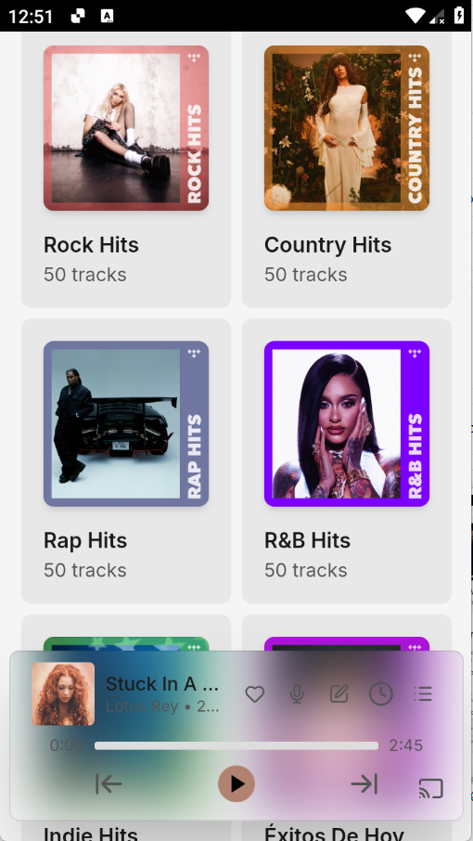Tap the Stuck In A song title

tap(162, 684)
